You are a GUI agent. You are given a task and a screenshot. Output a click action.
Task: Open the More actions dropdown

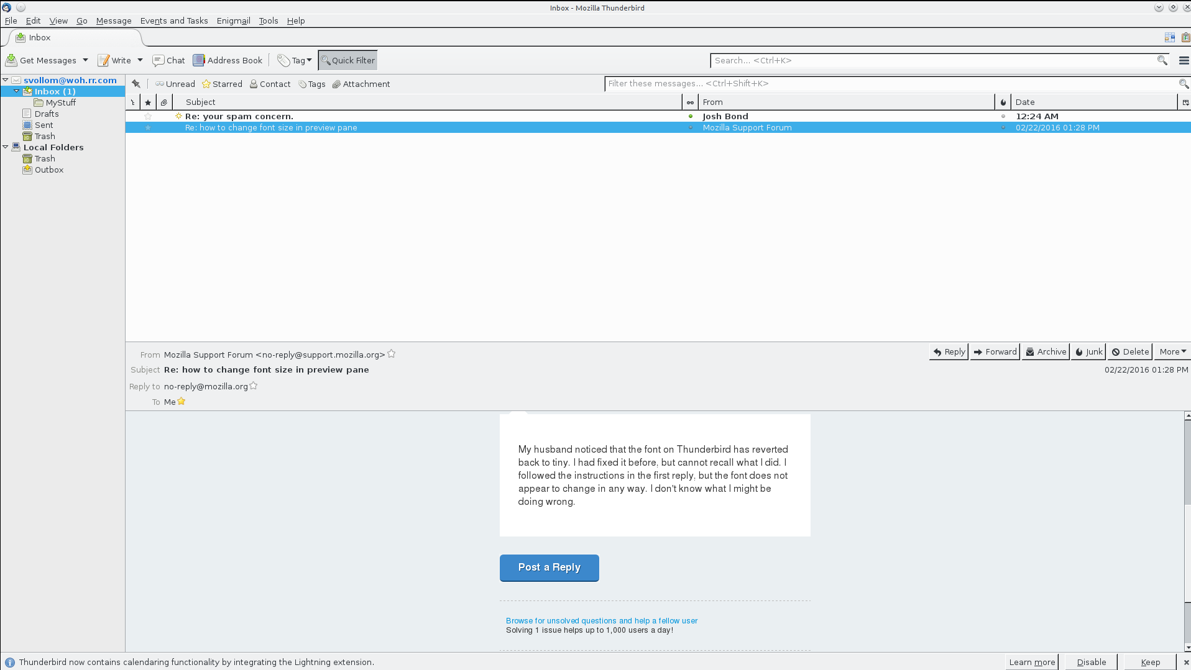point(1172,351)
